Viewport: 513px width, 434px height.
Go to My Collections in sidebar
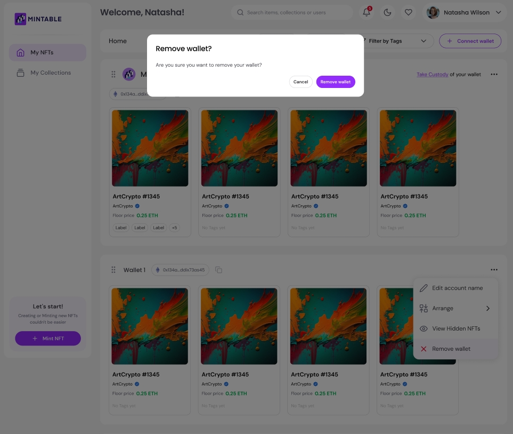(50, 73)
